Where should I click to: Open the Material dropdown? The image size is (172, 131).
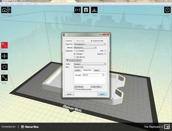tap(85, 47)
